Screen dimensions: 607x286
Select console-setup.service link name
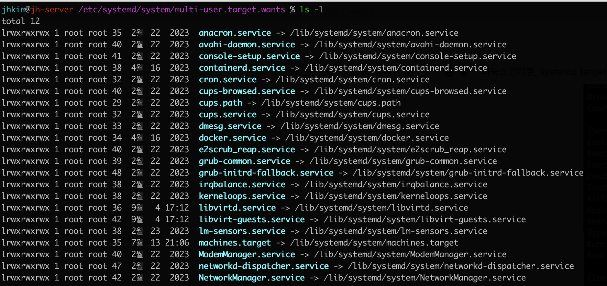249,56
